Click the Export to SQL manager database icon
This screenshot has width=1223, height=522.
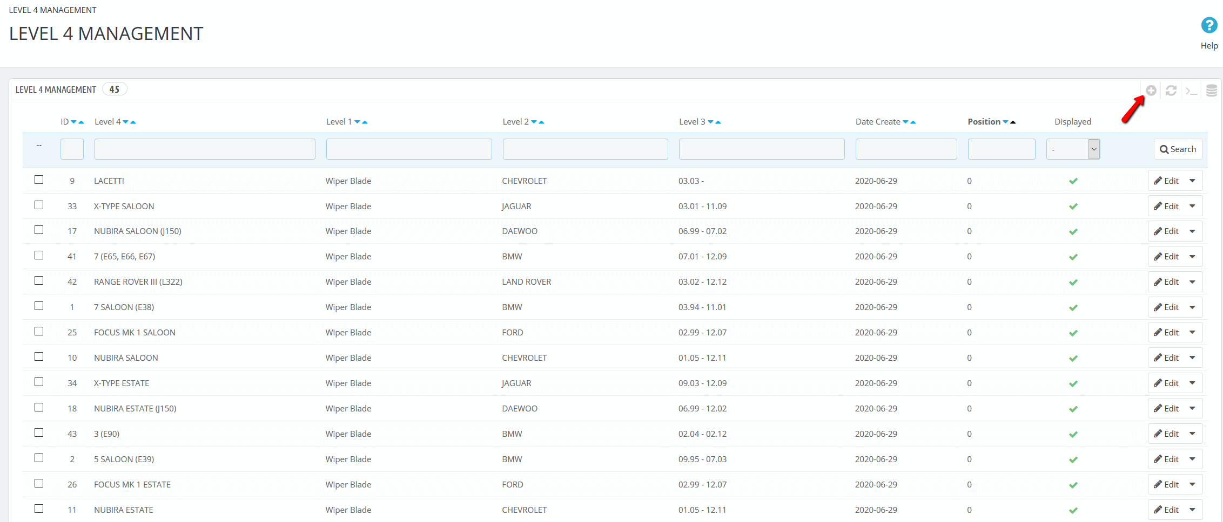point(1211,89)
